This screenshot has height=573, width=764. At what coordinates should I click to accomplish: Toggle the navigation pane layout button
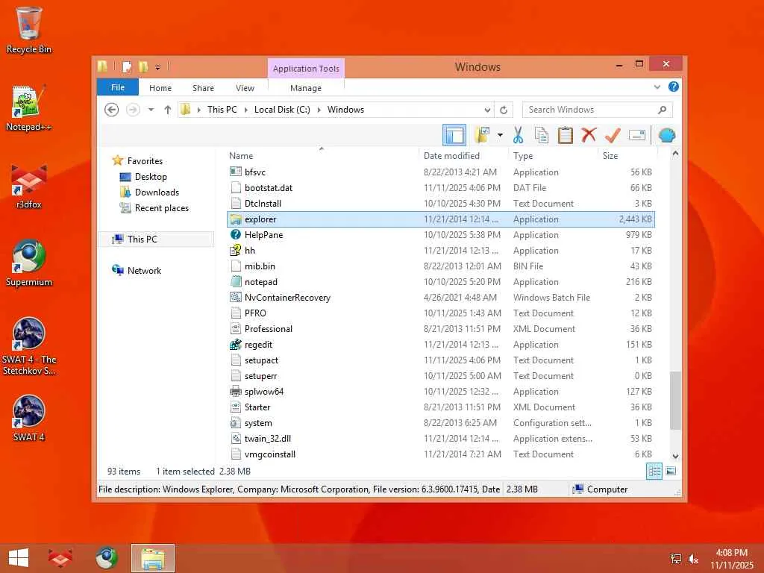click(x=454, y=135)
